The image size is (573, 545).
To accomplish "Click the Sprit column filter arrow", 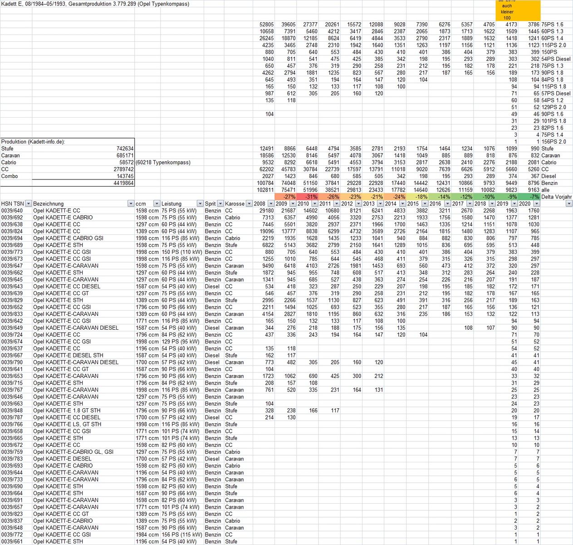I will [220, 204].
